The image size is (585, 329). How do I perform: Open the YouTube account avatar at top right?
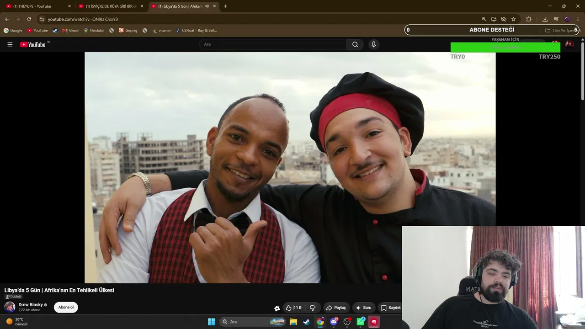[569, 44]
